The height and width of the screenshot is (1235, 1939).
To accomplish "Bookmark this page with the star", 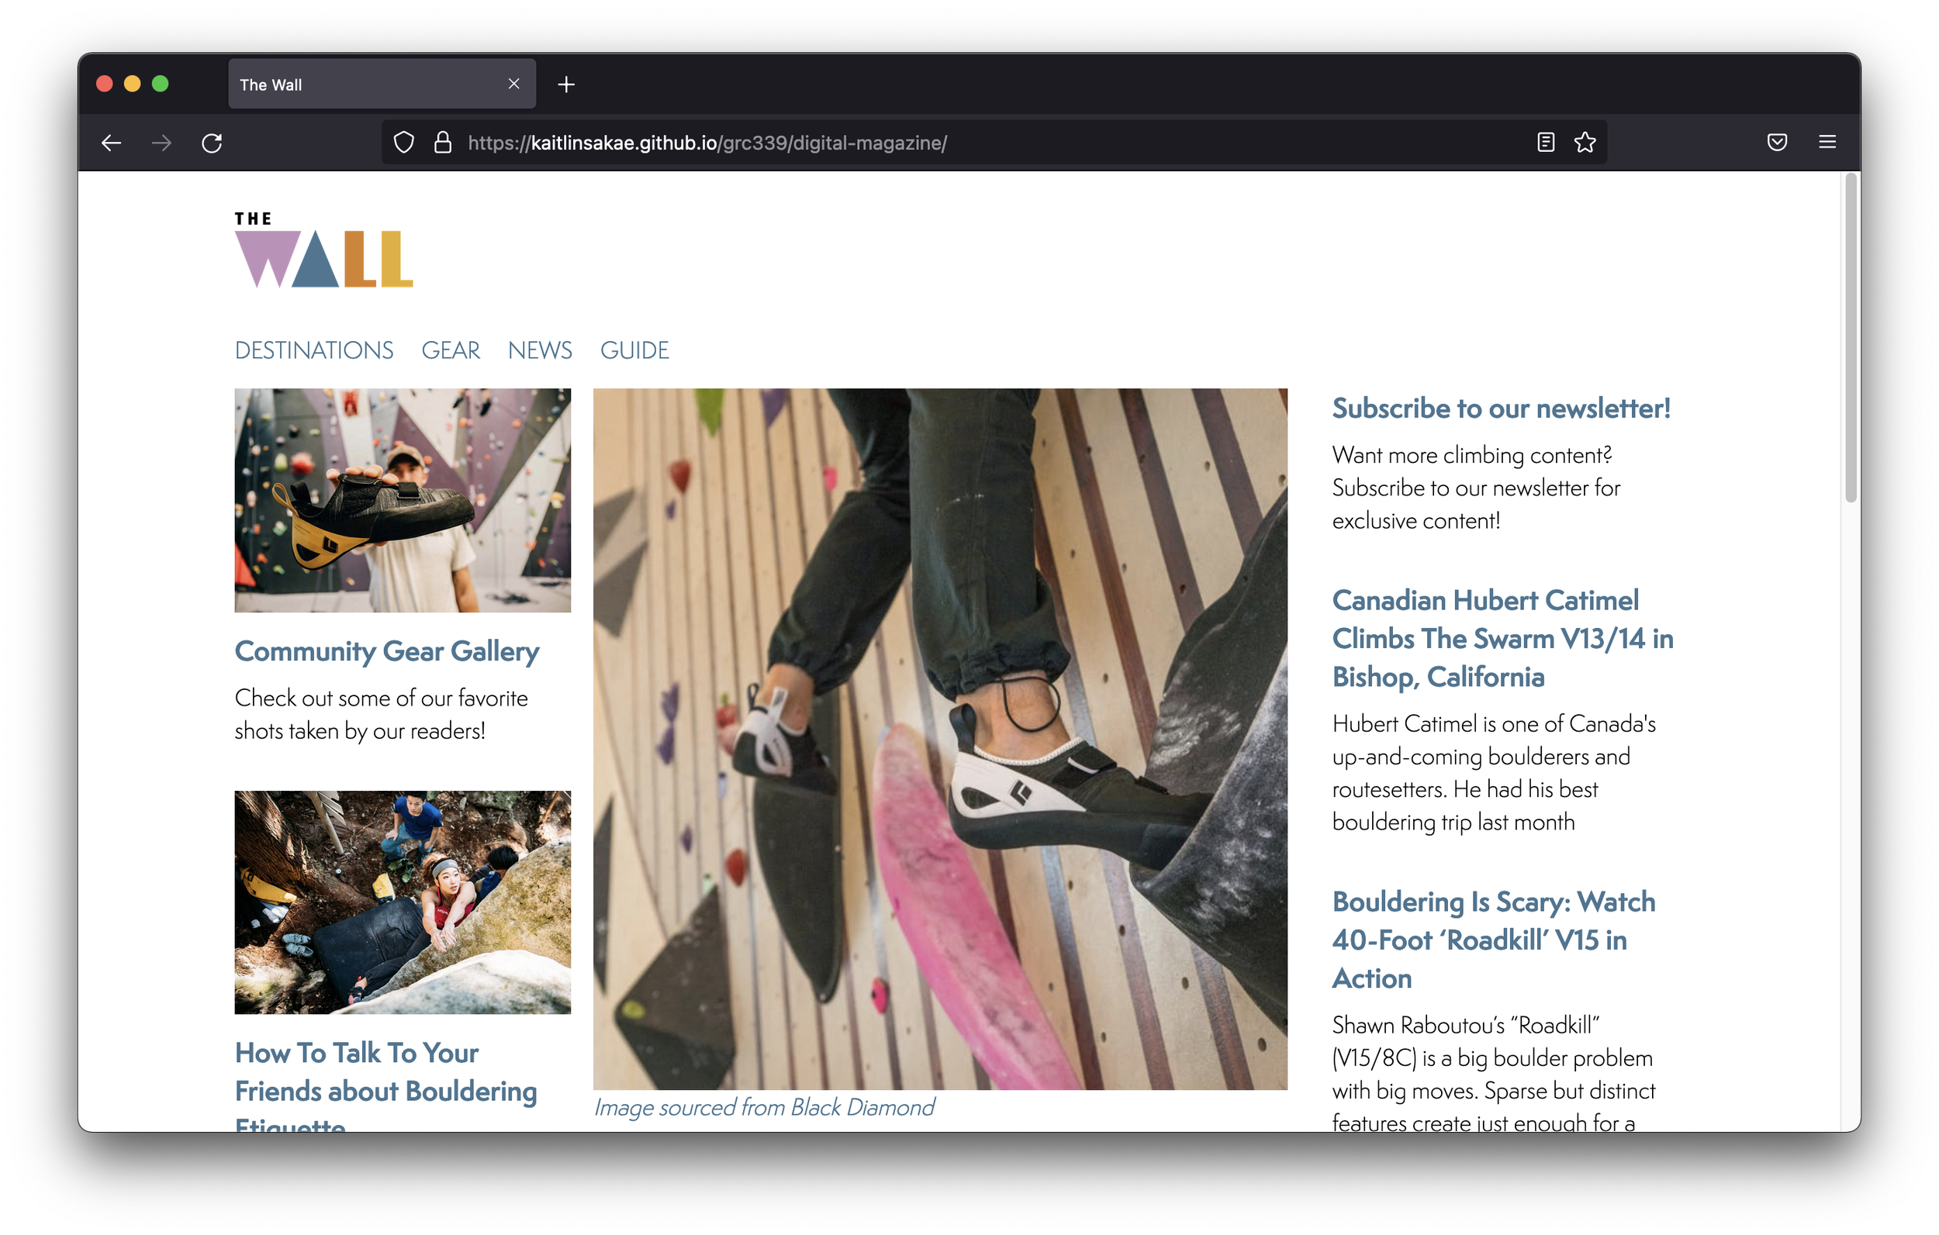I will pos(1584,143).
